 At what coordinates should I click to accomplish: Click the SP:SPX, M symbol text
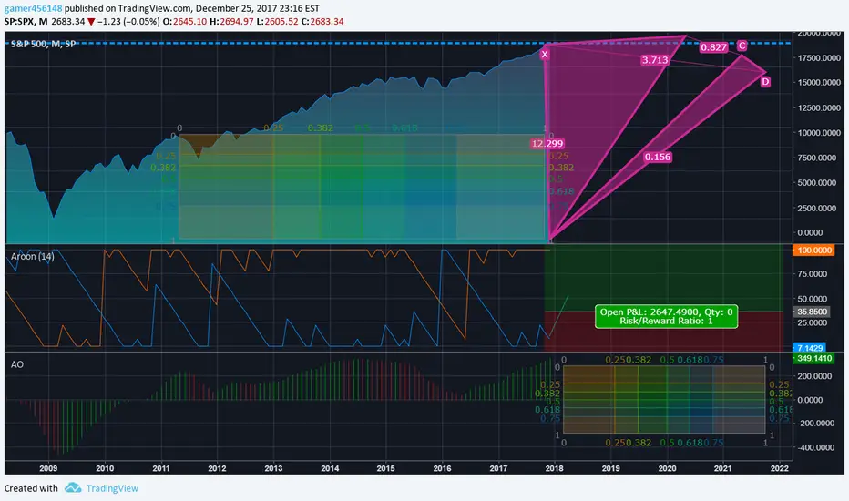coord(26,22)
